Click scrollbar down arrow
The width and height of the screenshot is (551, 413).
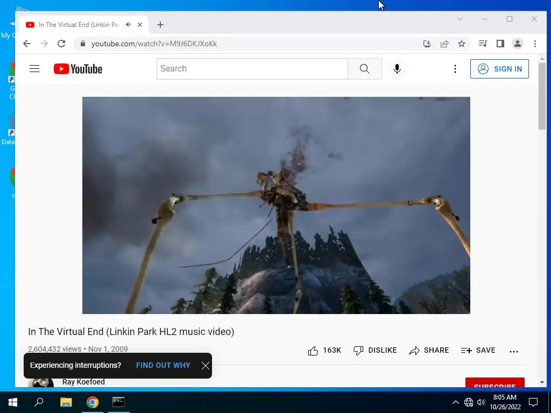coord(542,382)
